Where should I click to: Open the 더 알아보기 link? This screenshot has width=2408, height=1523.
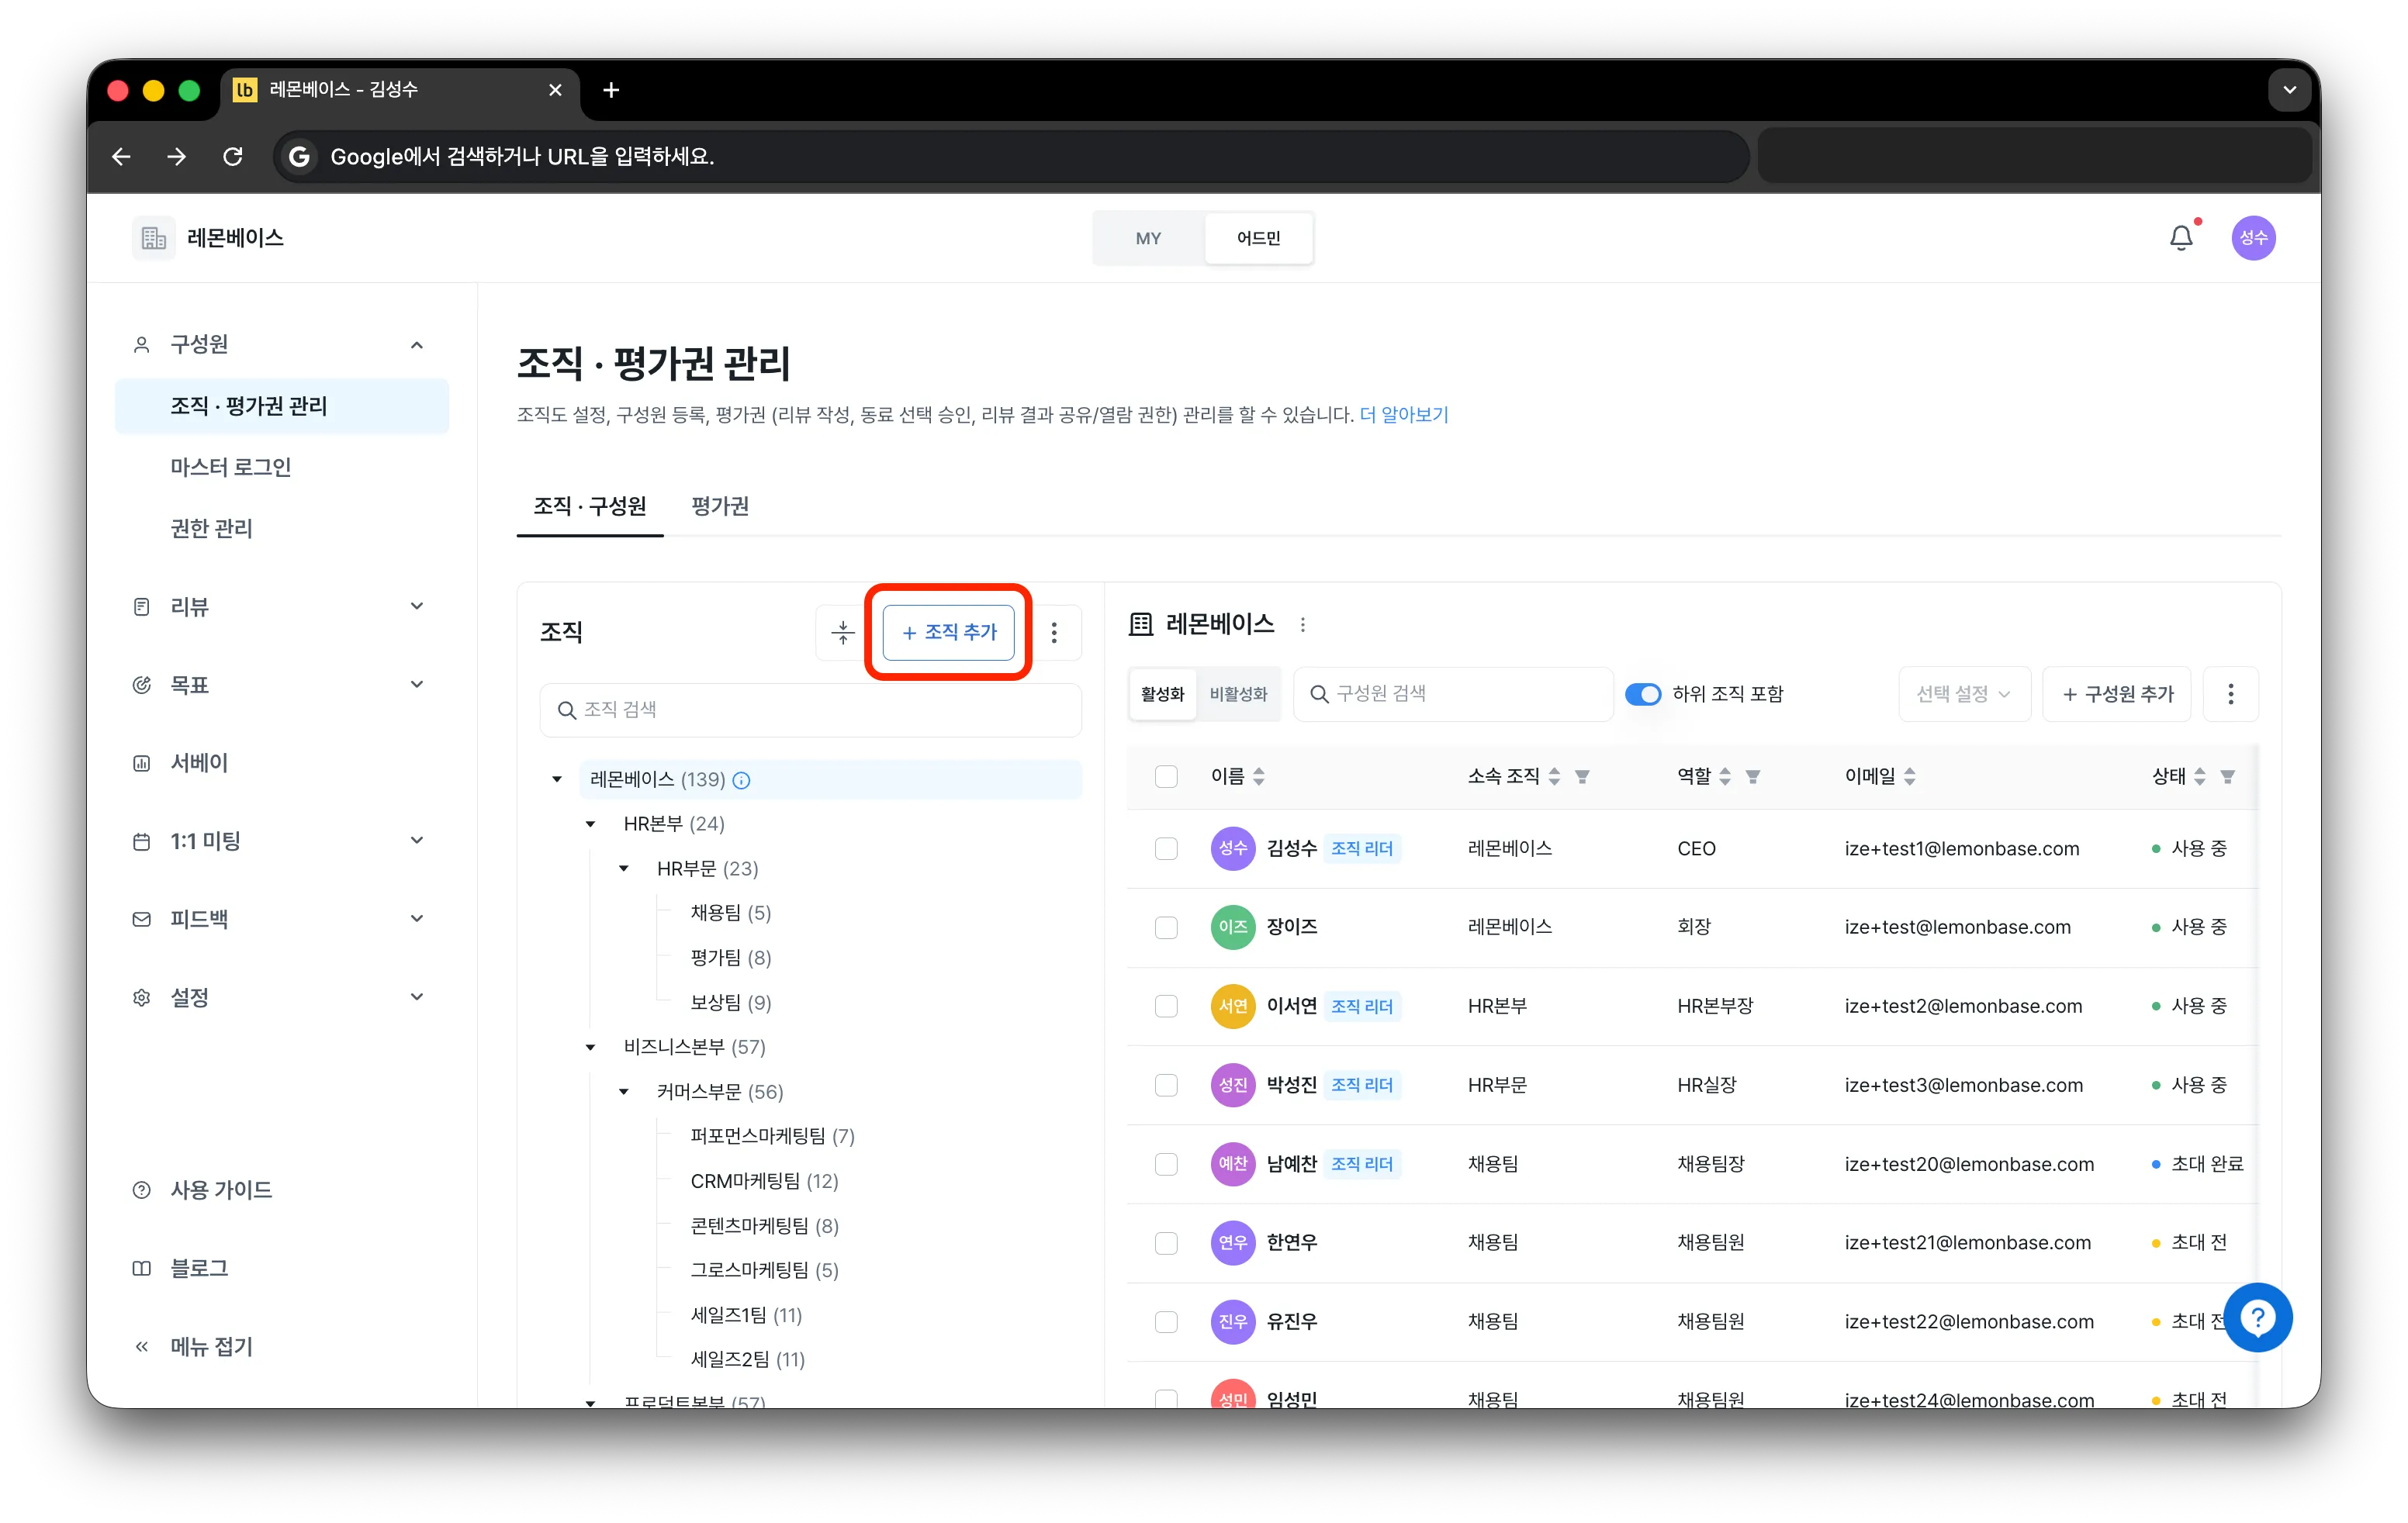1403,415
